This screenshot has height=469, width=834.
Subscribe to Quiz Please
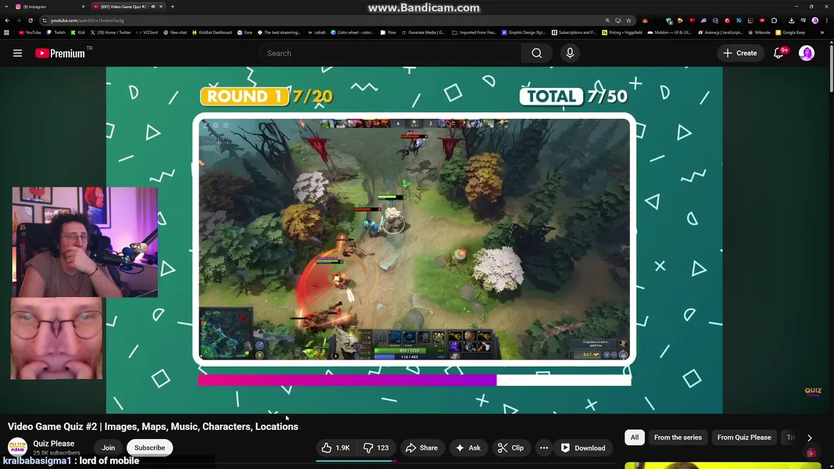point(149,448)
